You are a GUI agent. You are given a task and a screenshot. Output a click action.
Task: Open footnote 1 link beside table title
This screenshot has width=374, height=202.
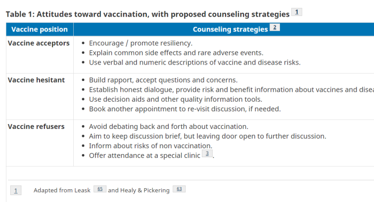(297, 12)
